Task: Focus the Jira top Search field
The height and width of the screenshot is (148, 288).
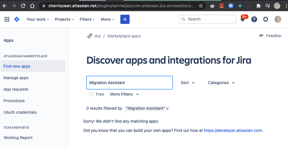Action: point(207,19)
